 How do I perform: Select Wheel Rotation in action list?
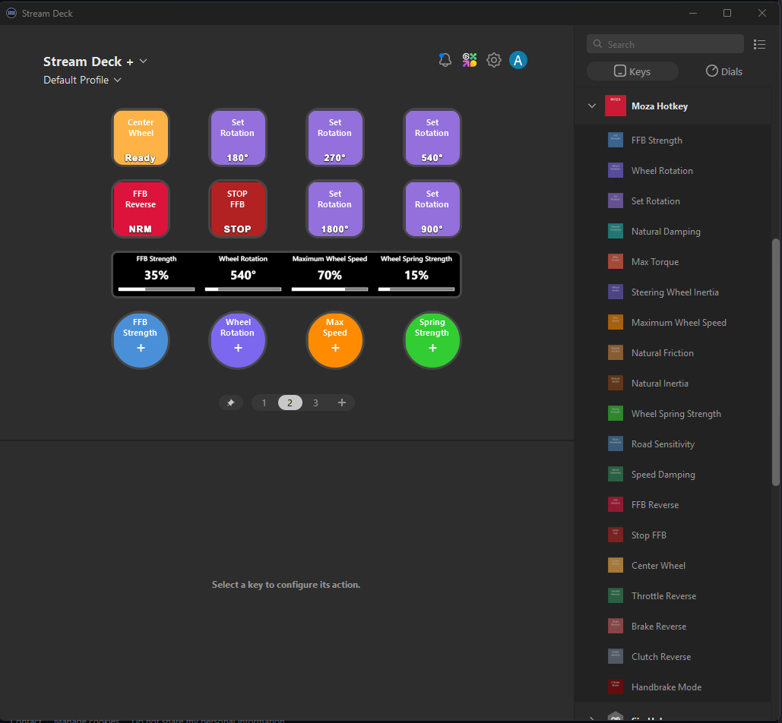pyautogui.click(x=673, y=170)
